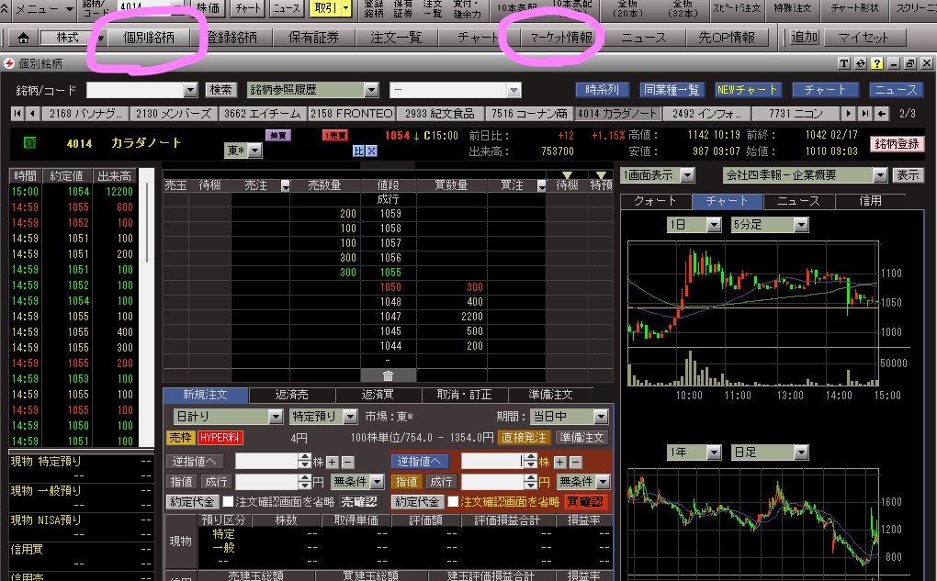Click the red 買確認 button
Viewport: 937px width, 581px height.
[584, 501]
